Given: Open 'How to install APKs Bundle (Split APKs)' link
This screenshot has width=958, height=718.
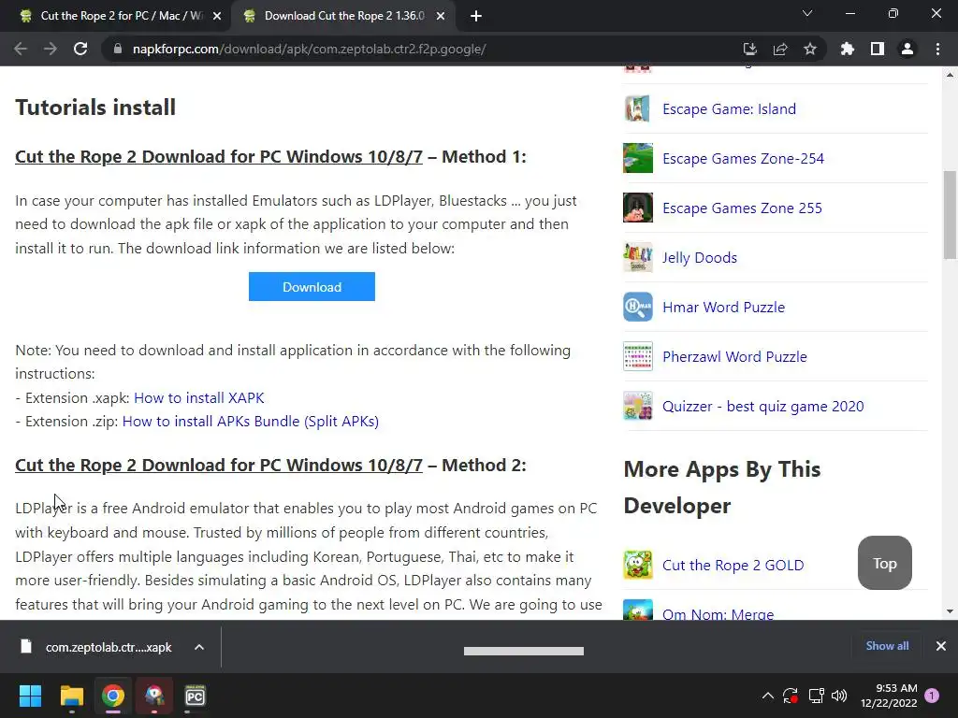Looking at the screenshot, I should 251,422.
